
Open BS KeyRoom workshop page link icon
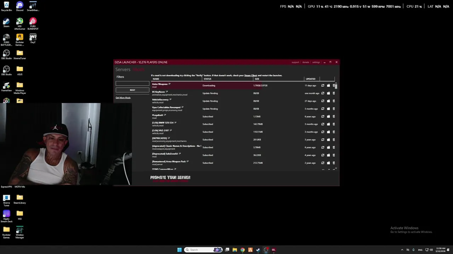click(x=167, y=92)
